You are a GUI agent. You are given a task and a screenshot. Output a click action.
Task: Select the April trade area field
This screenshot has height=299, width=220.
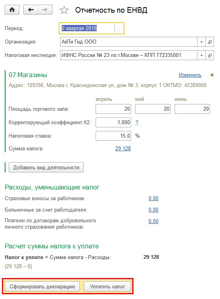113,109
